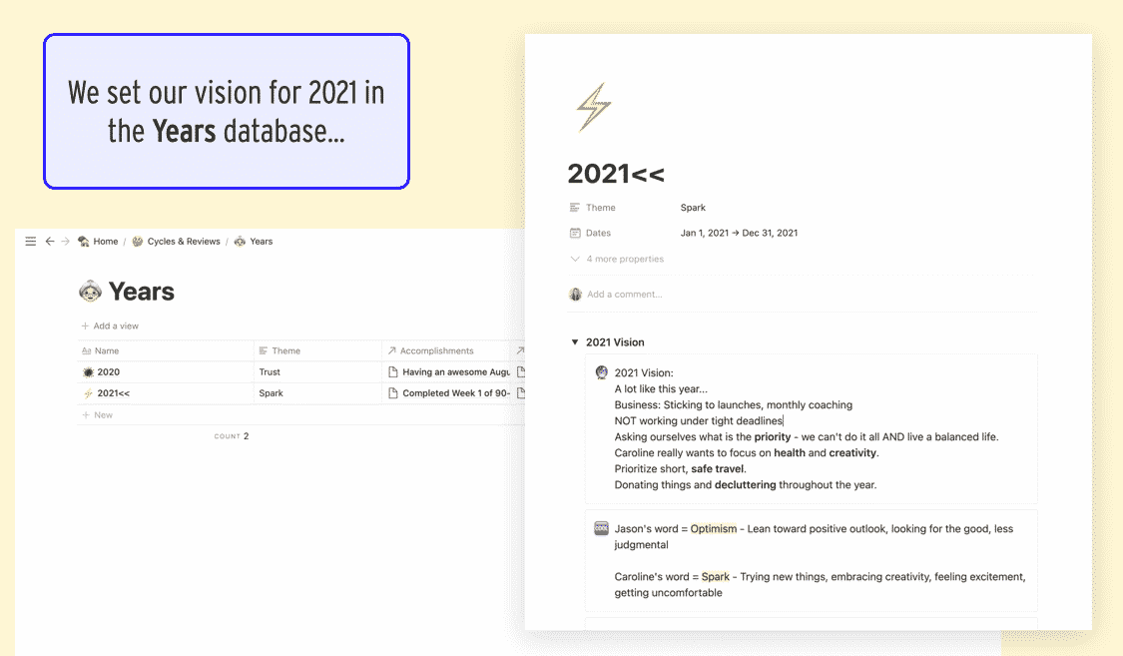Click Add a comment field
This screenshot has height=656, width=1123.
pos(624,295)
